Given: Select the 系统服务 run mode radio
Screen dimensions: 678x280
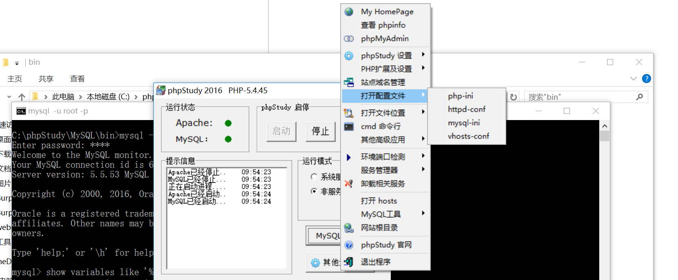Looking at the screenshot, I should pos(314,177).
